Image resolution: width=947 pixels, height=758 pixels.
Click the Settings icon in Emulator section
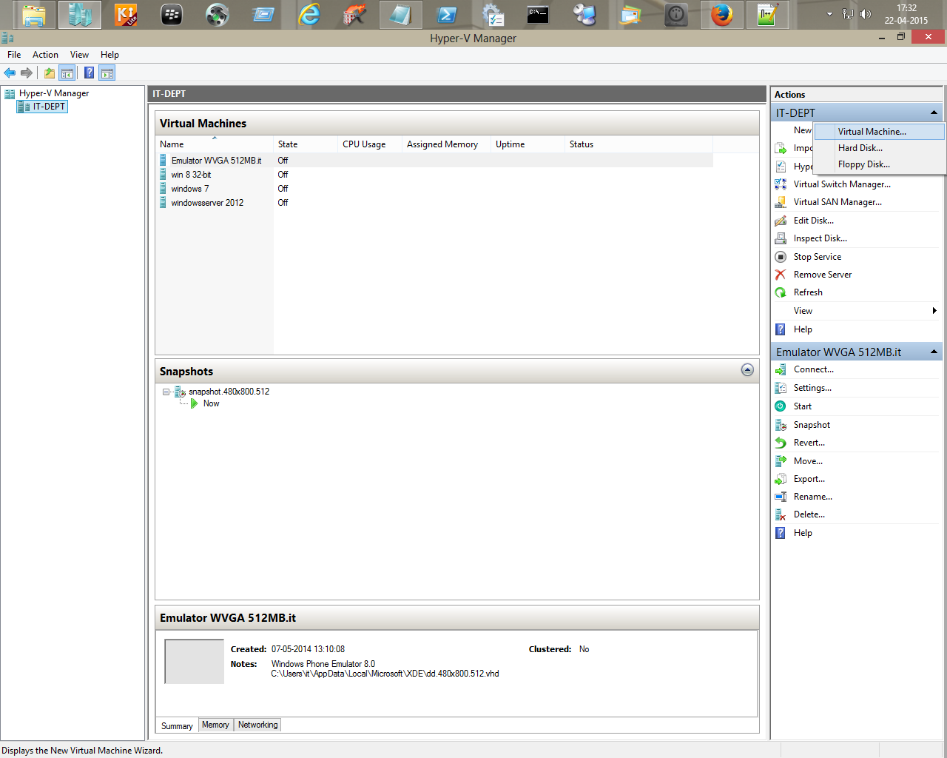[x=781, y=388]
